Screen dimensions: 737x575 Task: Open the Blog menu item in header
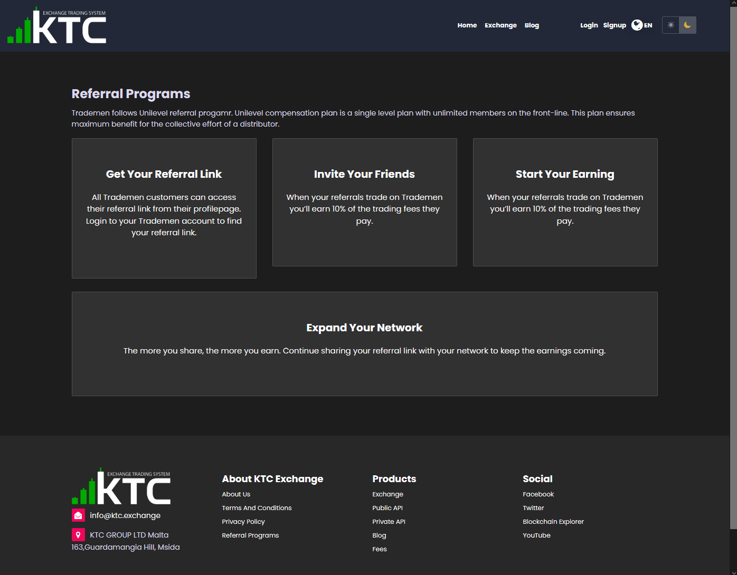pyautogui.click(x=532, y=25)
